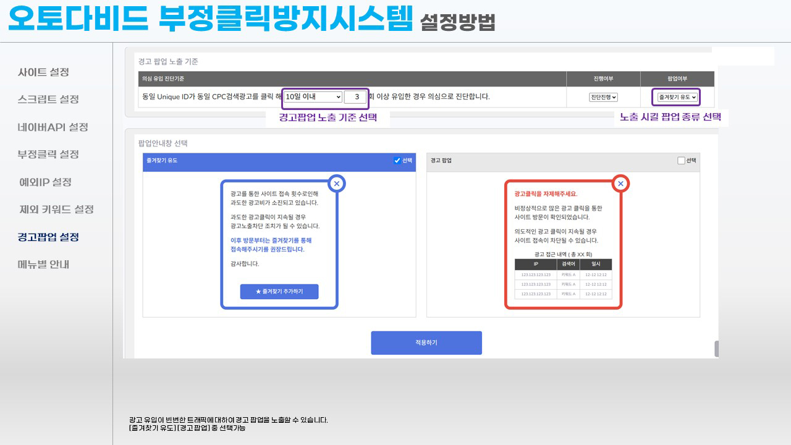
Task: Navigate to 예외IP 설정
Action: (x=45, y=182)
